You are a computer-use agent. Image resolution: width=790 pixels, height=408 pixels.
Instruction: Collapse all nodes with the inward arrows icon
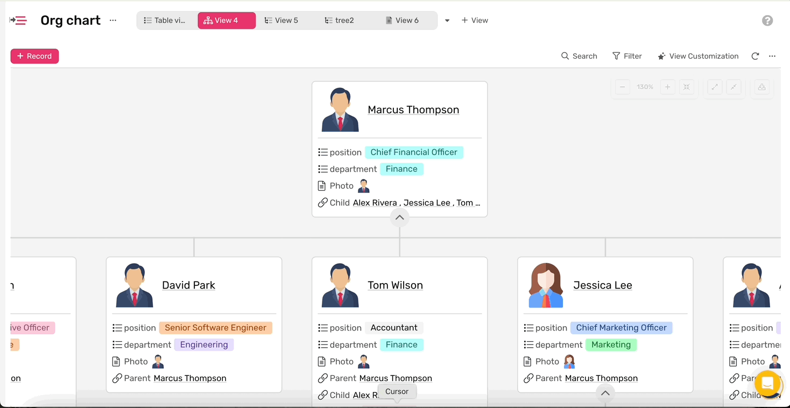734,87
